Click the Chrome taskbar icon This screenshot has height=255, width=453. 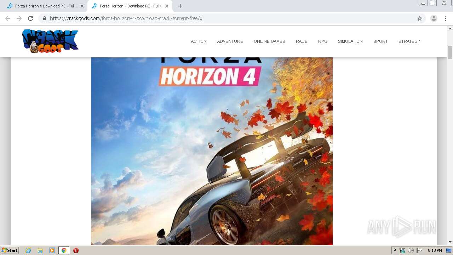point(64,250)
